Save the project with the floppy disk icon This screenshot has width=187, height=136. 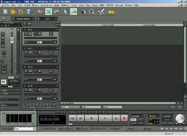28,12
